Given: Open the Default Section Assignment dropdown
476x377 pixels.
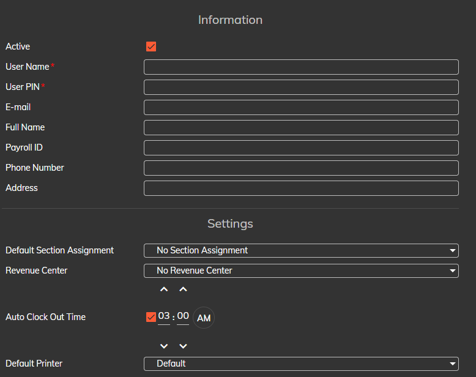Looking at the screenshot, I should pos(301,250).
